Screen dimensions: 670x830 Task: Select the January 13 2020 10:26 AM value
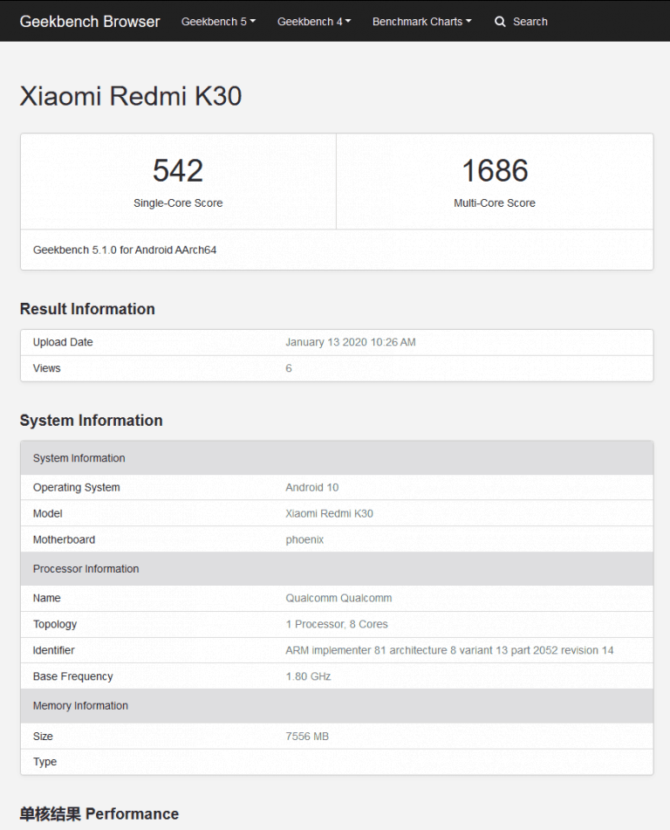coord(351,342)
